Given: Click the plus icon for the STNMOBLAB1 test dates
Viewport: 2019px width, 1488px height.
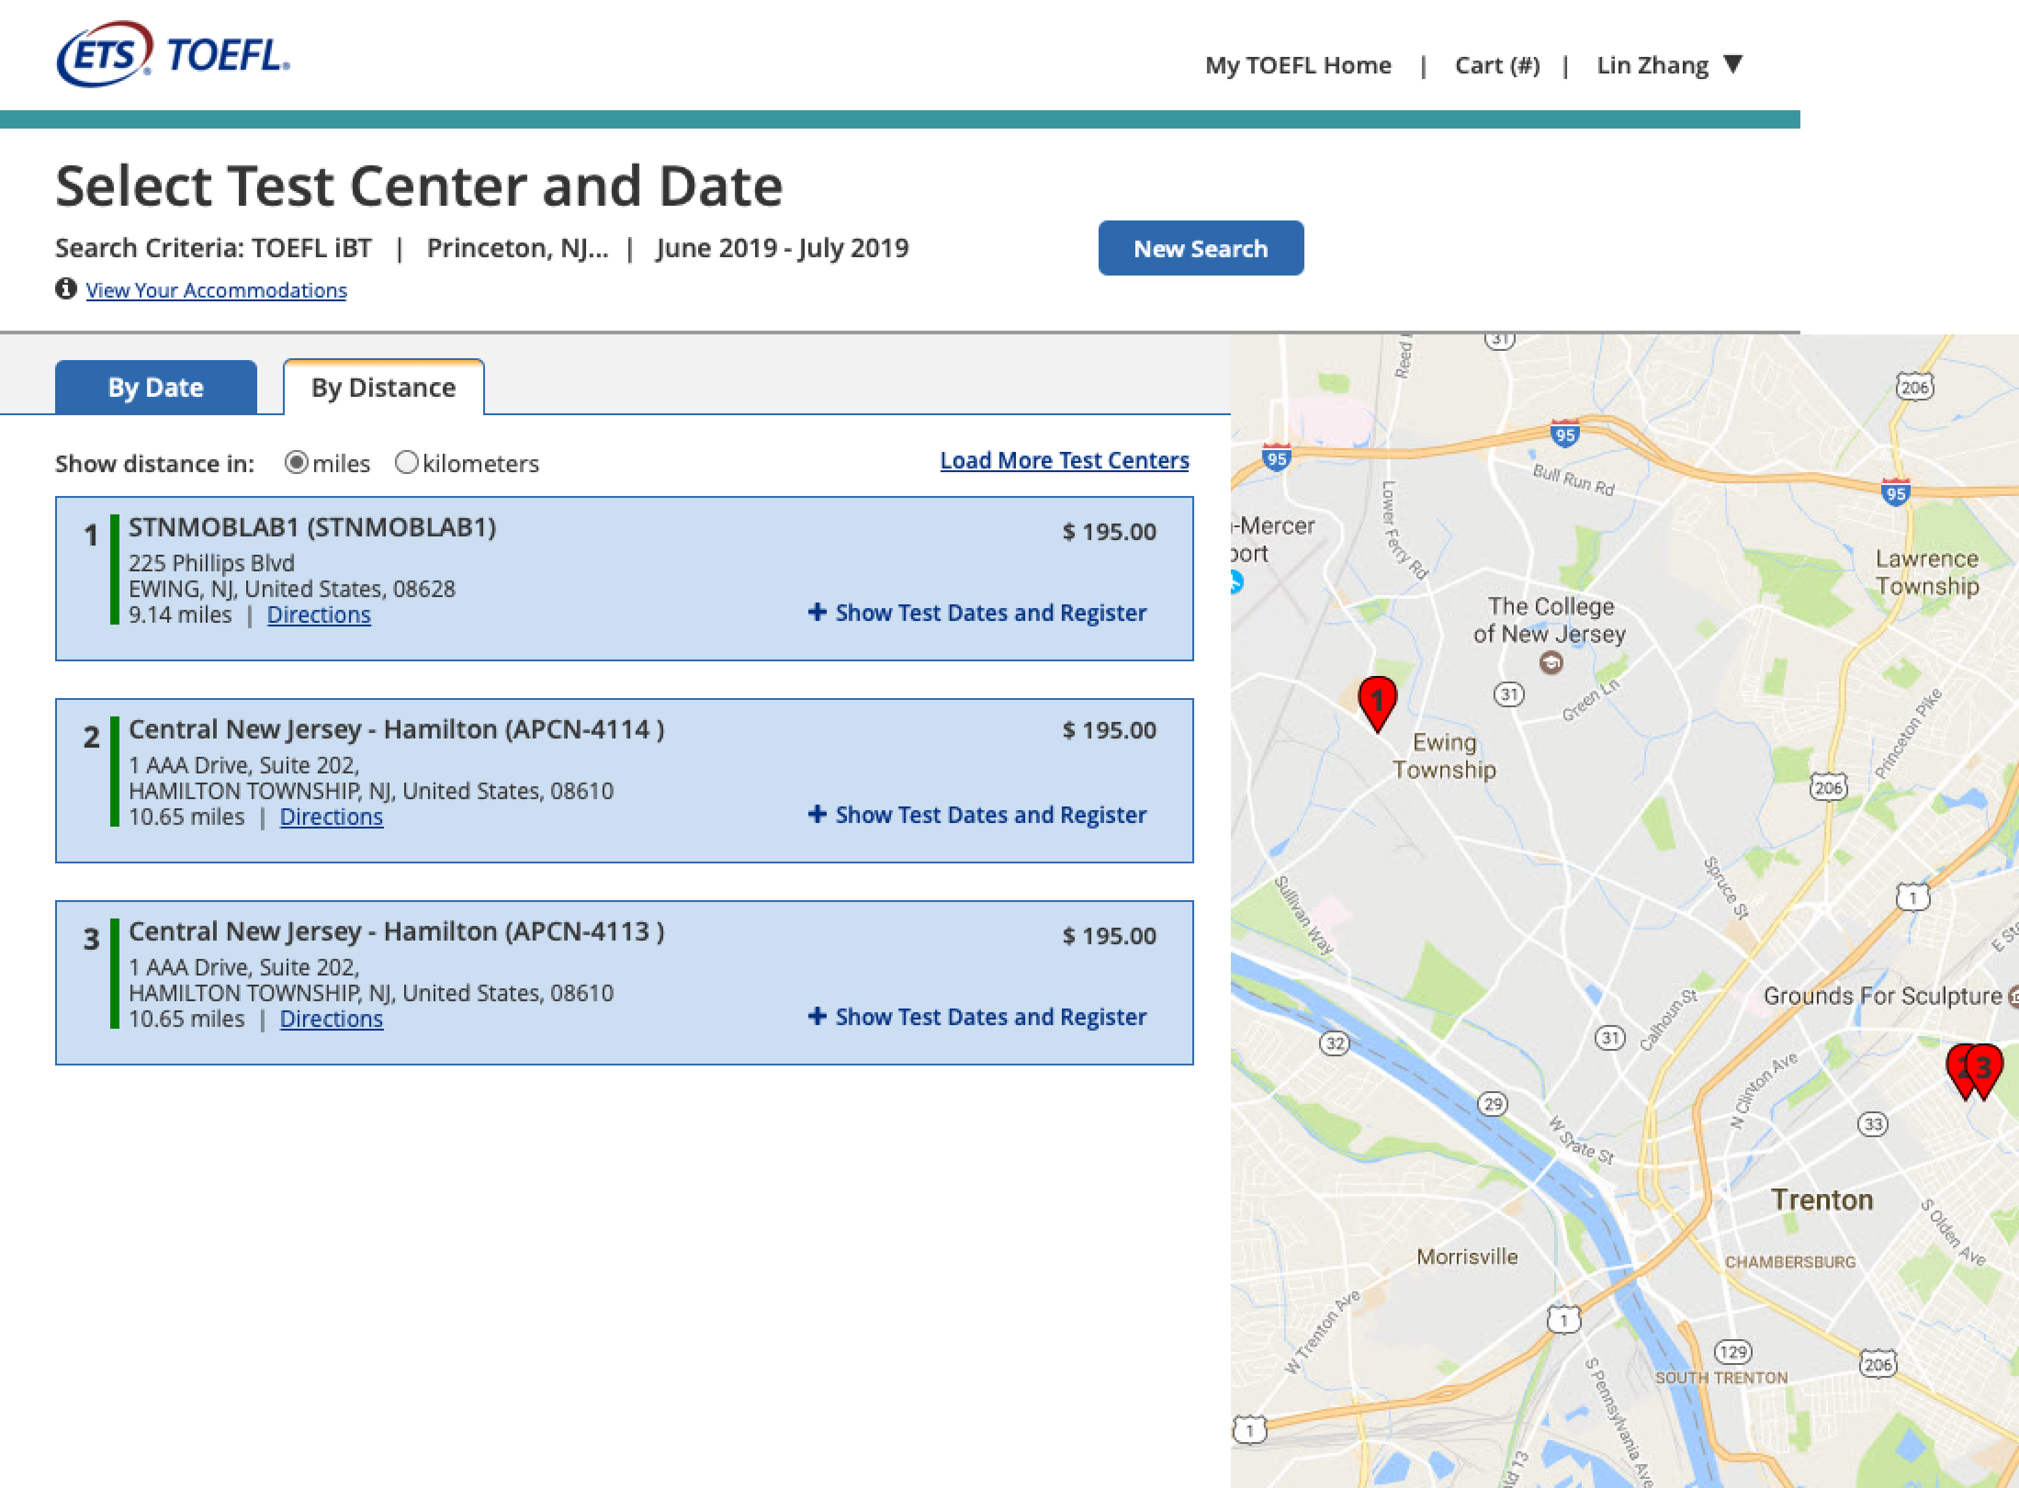Looking at the screenshot, I should click(x=817, y=612).
